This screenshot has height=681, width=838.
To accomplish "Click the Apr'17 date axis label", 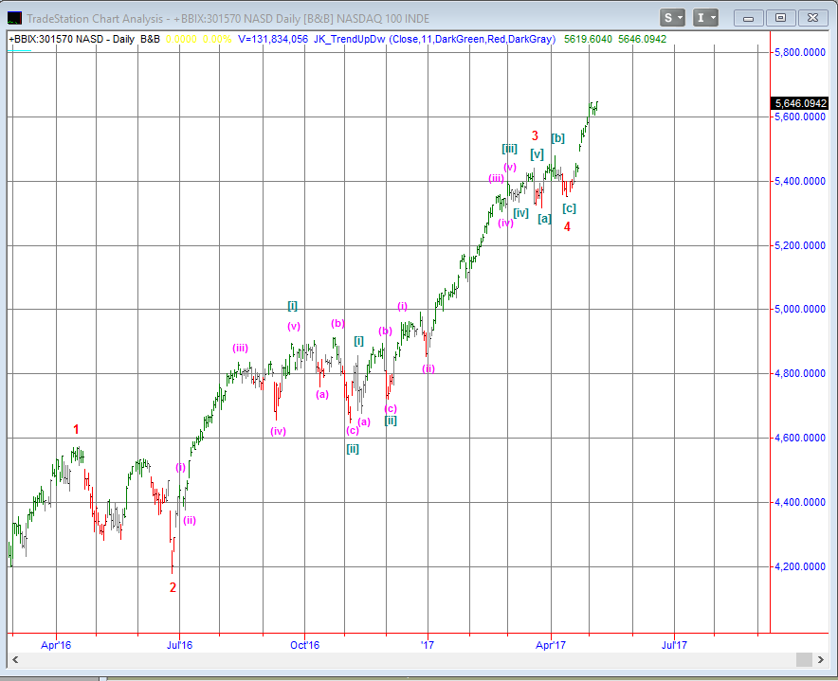I will pos(551,645).
